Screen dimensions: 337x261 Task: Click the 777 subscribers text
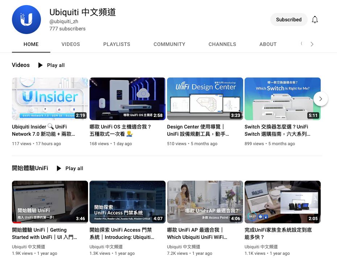click(67, 29)
